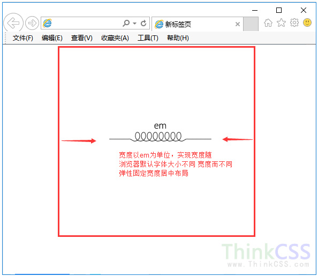The image size is (318, 276).
Task: Refresh the page with the reload icon
Action: [143, 23]
